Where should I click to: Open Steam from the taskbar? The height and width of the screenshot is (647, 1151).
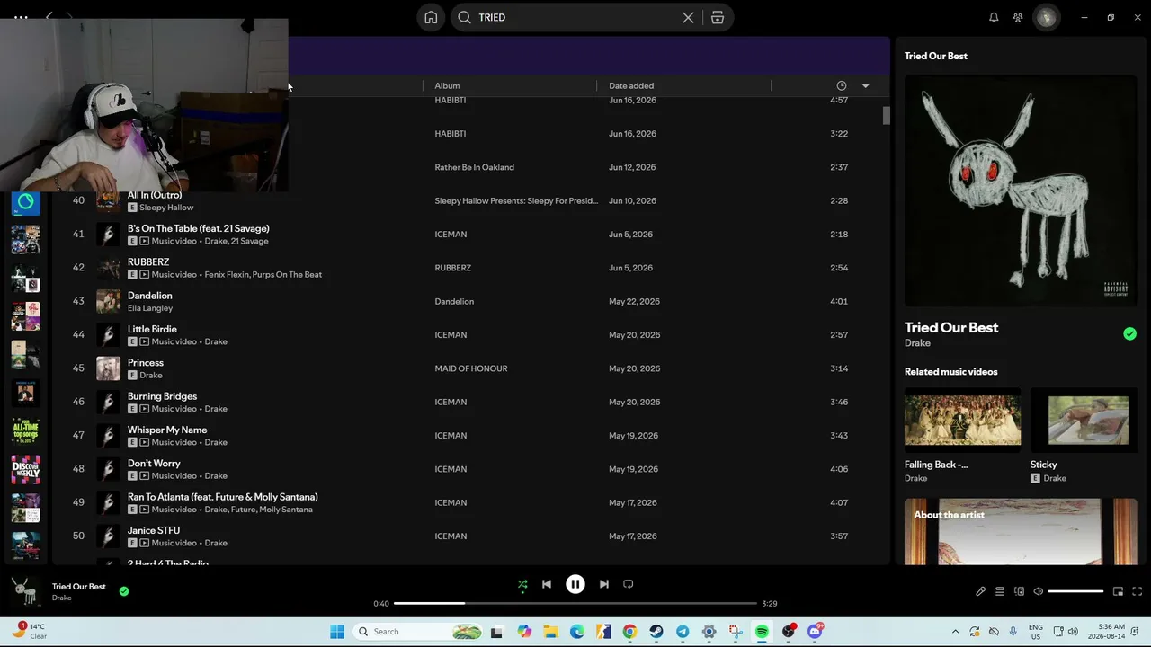coord(656,632)
